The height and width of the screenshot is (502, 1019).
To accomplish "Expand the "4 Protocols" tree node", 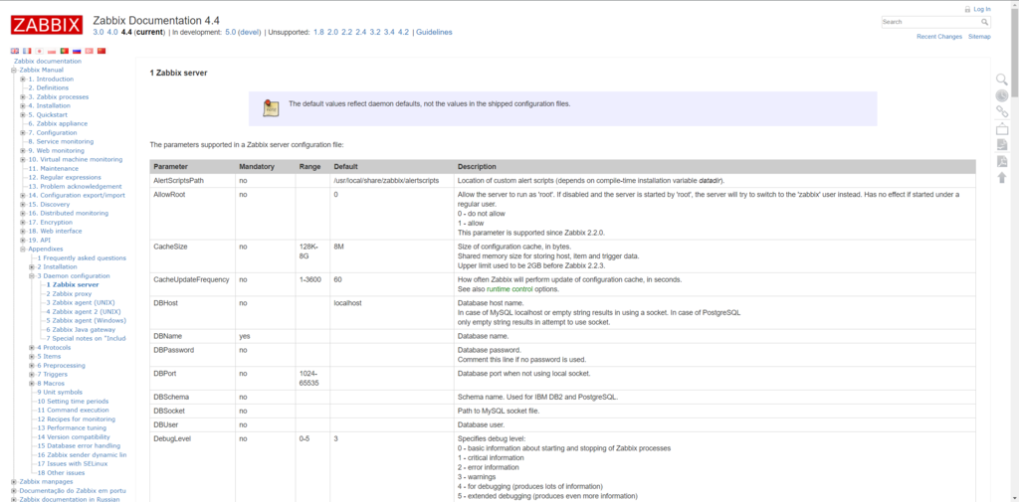I will pyautogui.click(x=32, y=347).
